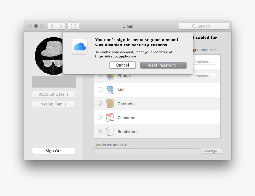Open Account Details

[x=53, y=94]
